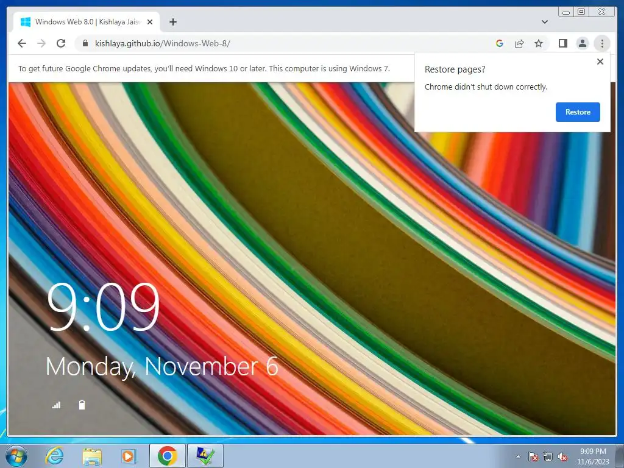
Task: Click the muted volume tray icon
Action: click(x=562, y=456)
